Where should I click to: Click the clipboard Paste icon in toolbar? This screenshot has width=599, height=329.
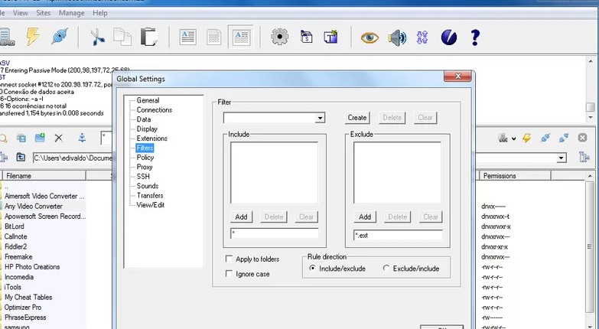coord(148,37)
